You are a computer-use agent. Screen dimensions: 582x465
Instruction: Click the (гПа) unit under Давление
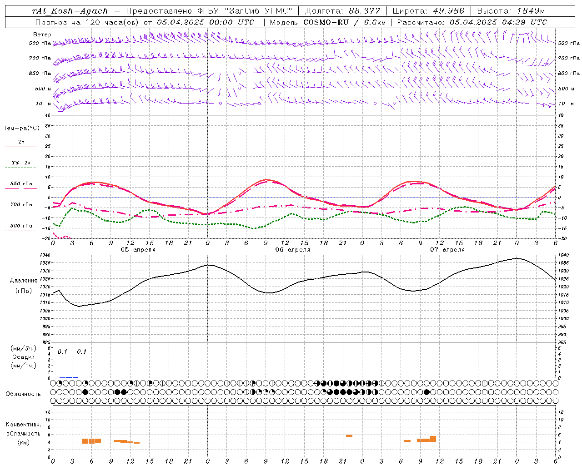[x=24, y=291]
